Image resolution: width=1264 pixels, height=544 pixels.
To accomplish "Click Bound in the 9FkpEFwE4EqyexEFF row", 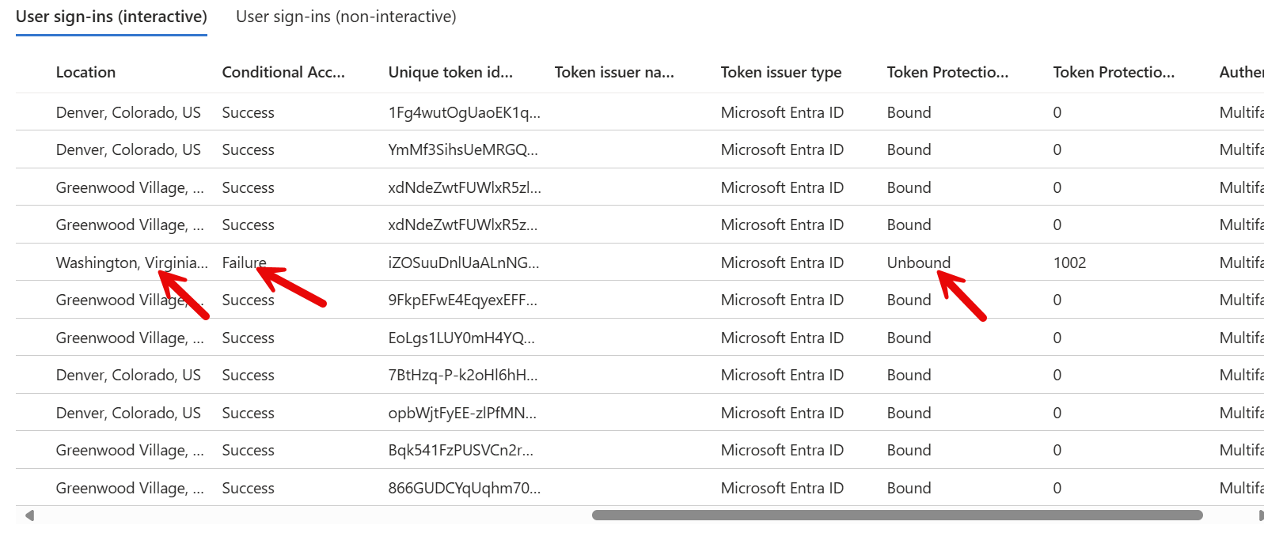I will point(909,300).
